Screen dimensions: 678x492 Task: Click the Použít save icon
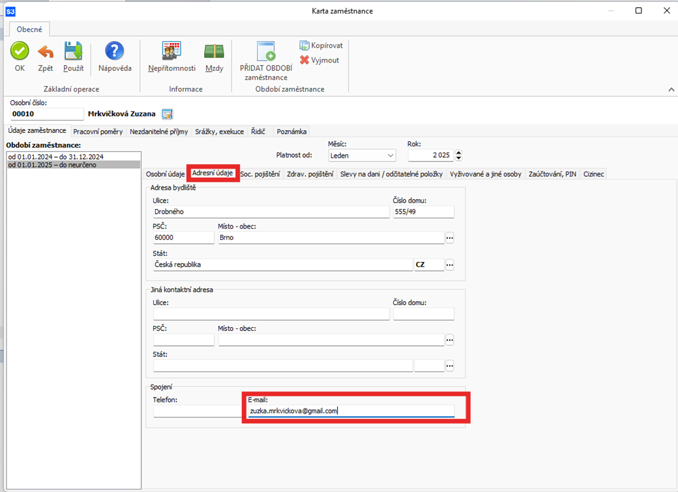click(x=73, y=51)
